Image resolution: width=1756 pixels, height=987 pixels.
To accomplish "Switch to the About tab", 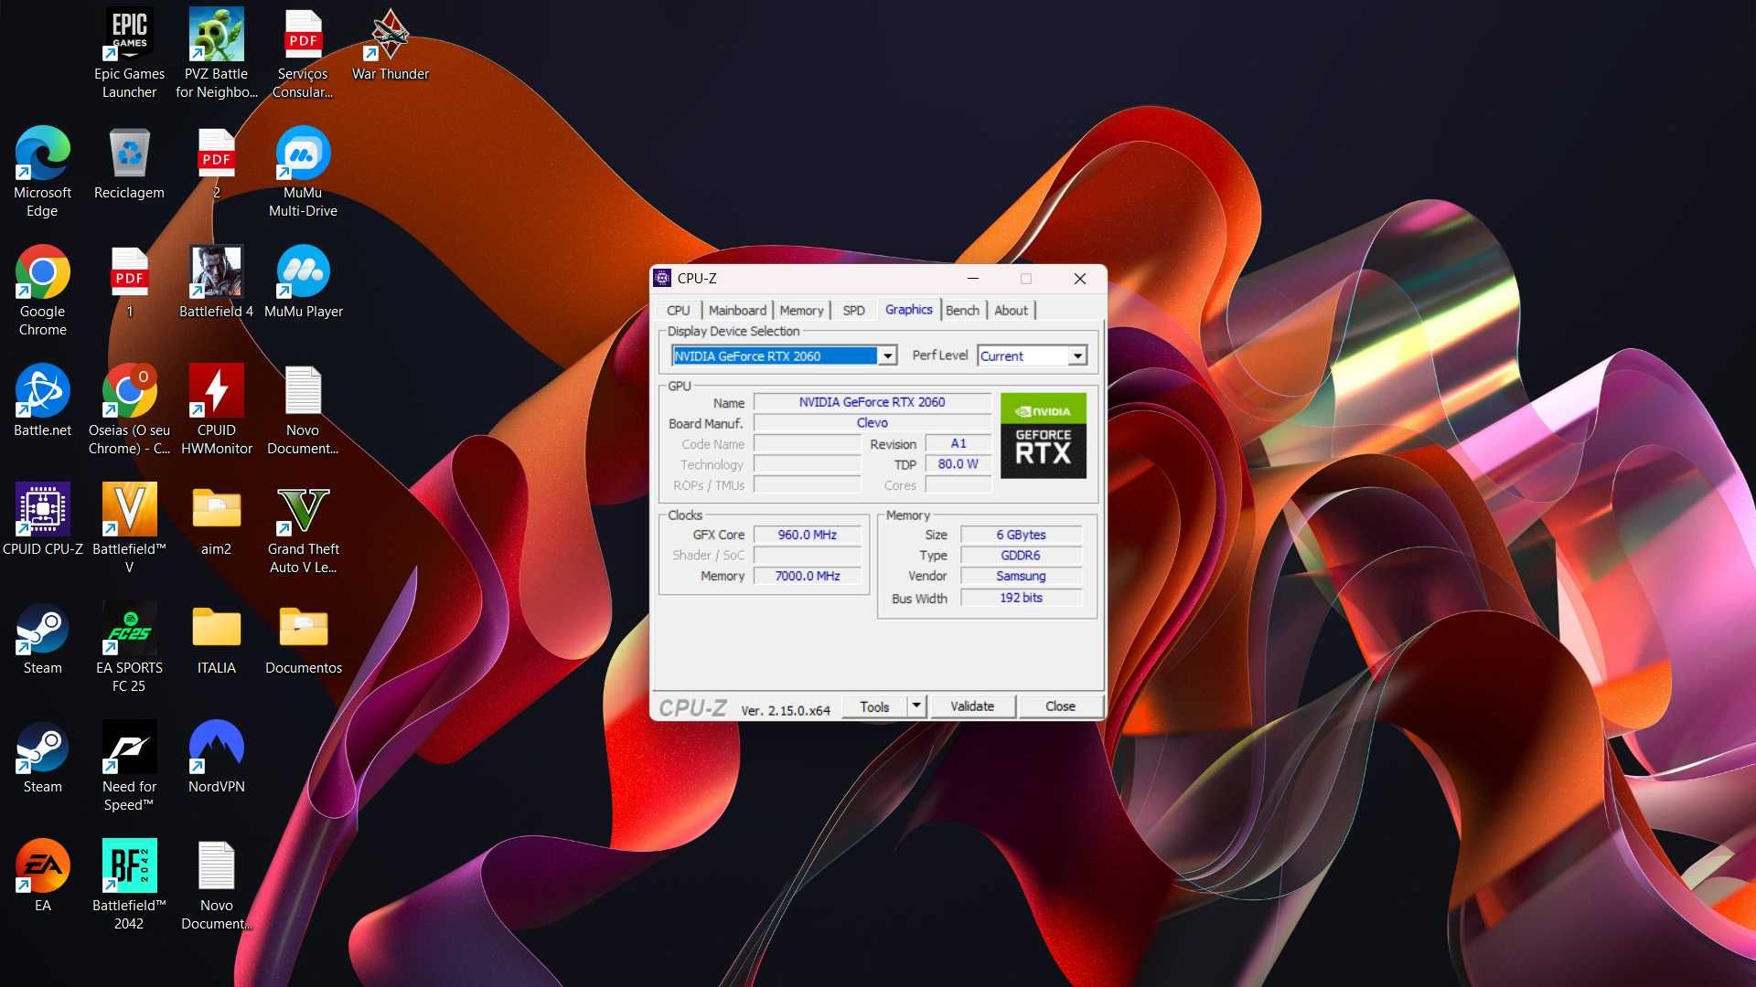I will (1011, 311).
